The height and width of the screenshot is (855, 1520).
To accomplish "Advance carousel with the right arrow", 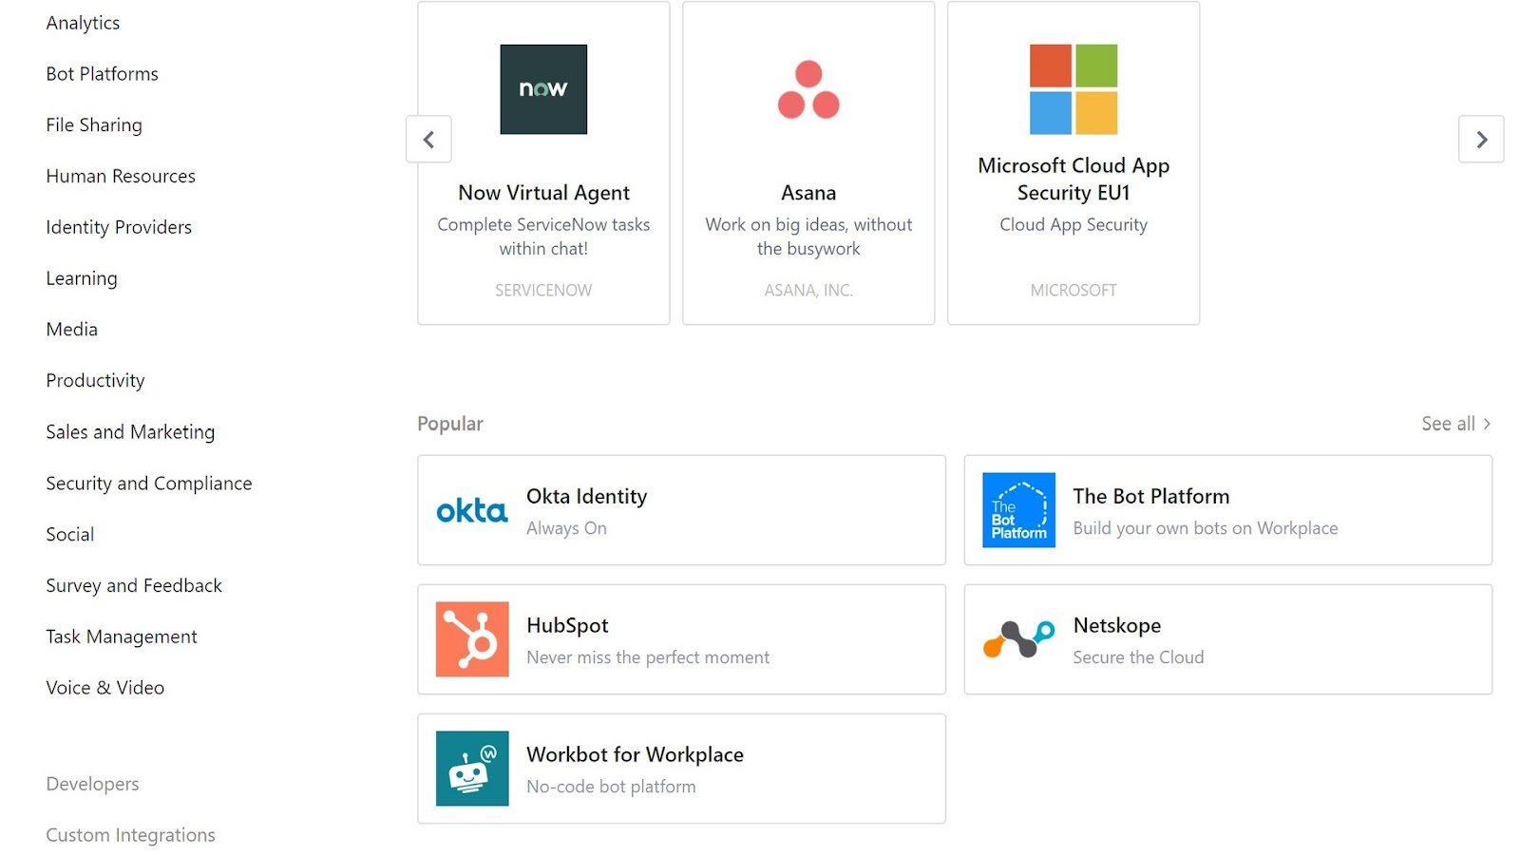I will [1481, 140].
